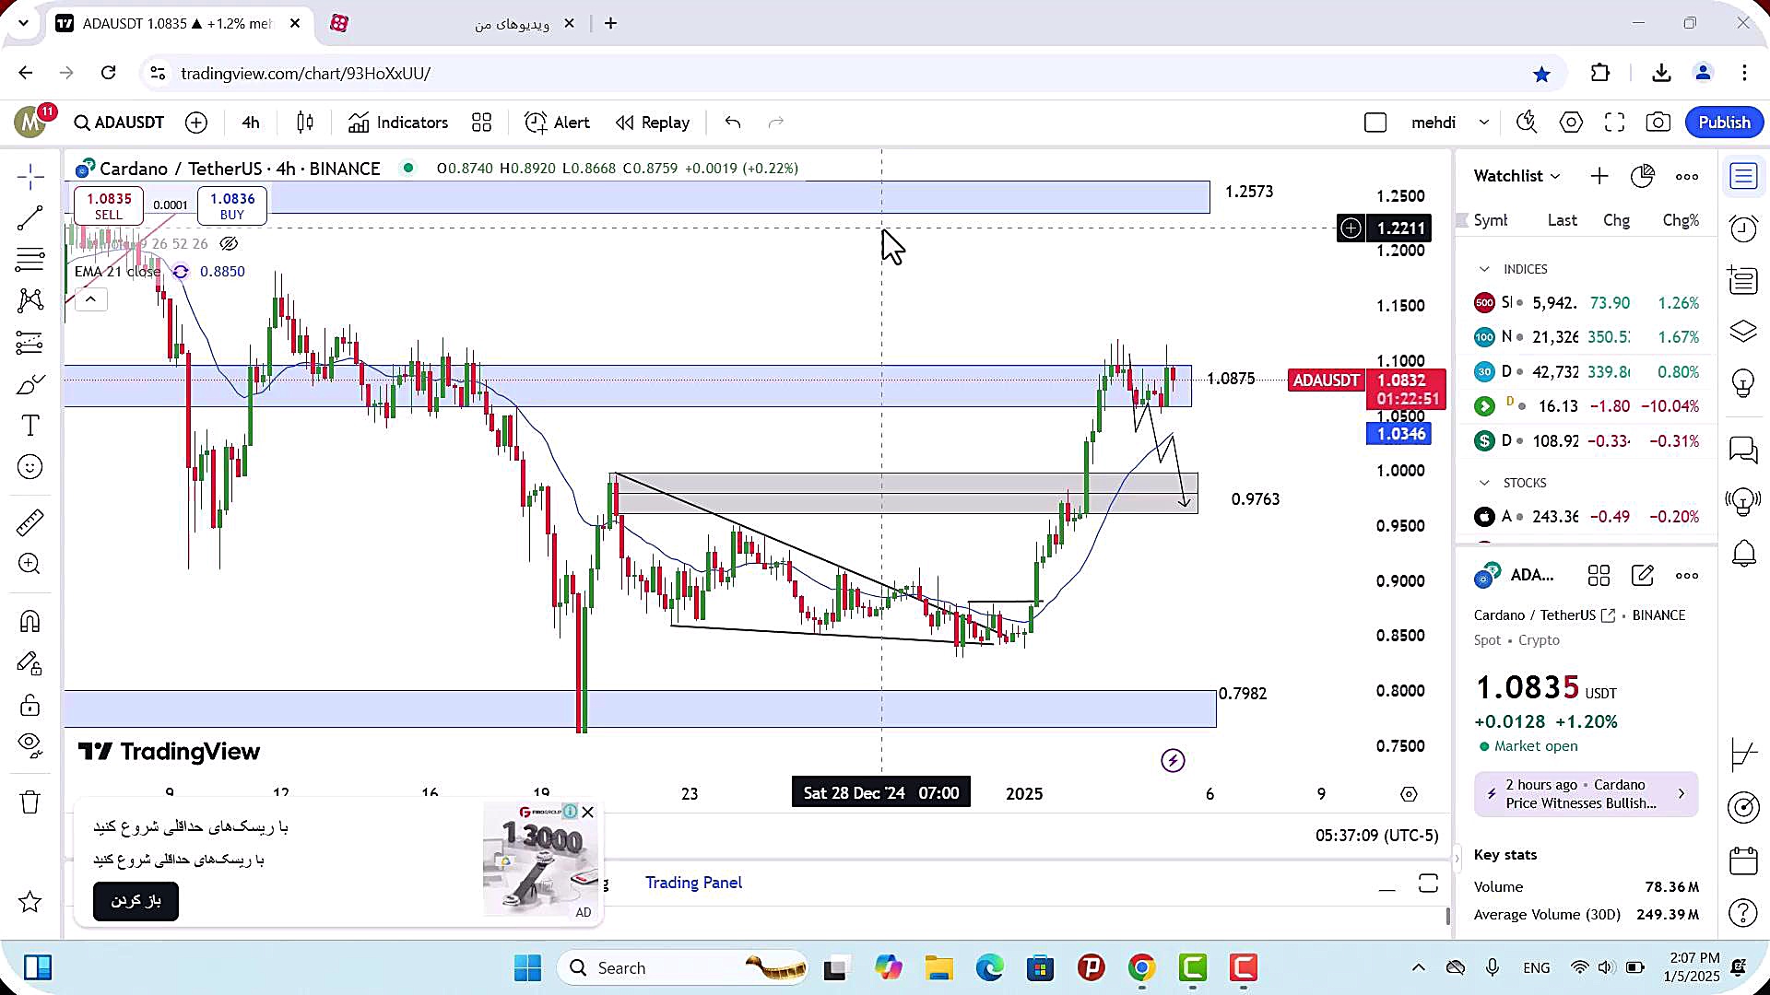Viewport: 1770px width, 995px height.
Task: Open indicator templates grid icon
Action: [481, 123]
